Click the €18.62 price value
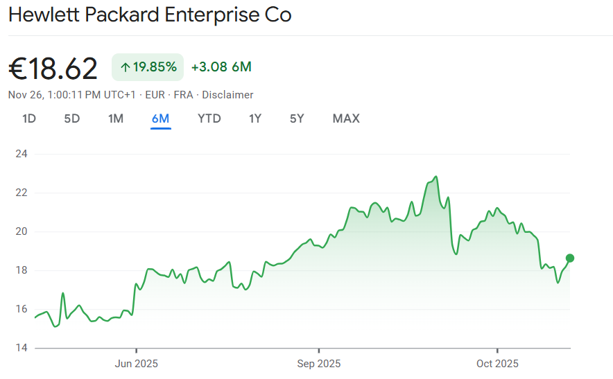The height and width of the screenshot is (379, 613). click(53, 68)
